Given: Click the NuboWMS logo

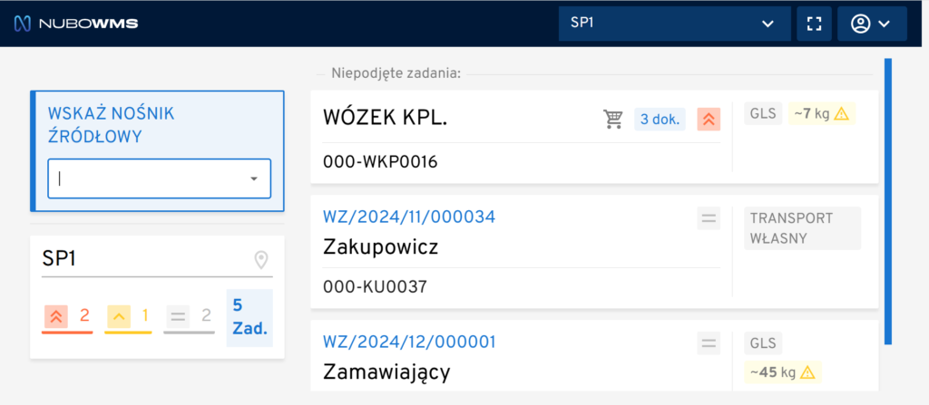Looking at the screenshot, I should tap(76, 24).
